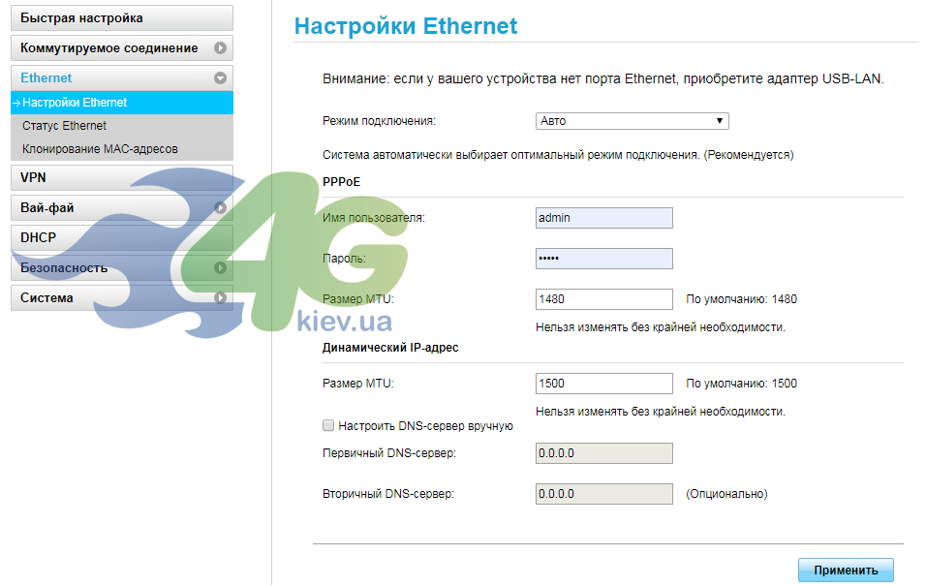Expand the Вай-фай arrow icon

[x=220, y=208]
